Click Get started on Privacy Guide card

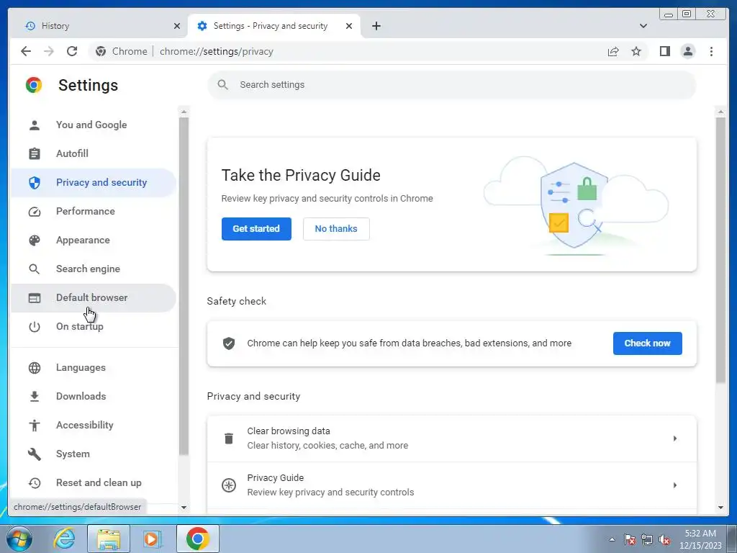tap(256, 228)
